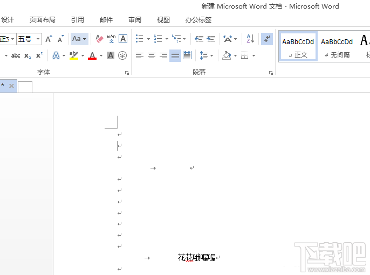This screenshot has height=275, width=370.
Task: Click the Grow Font icon
Action: [49, 39]
